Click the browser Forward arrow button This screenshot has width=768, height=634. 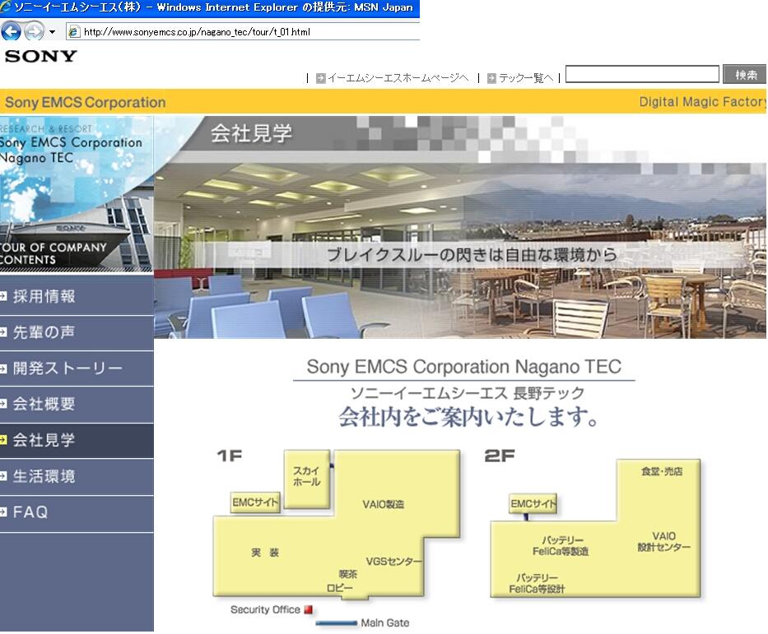(x=34, y=32)
